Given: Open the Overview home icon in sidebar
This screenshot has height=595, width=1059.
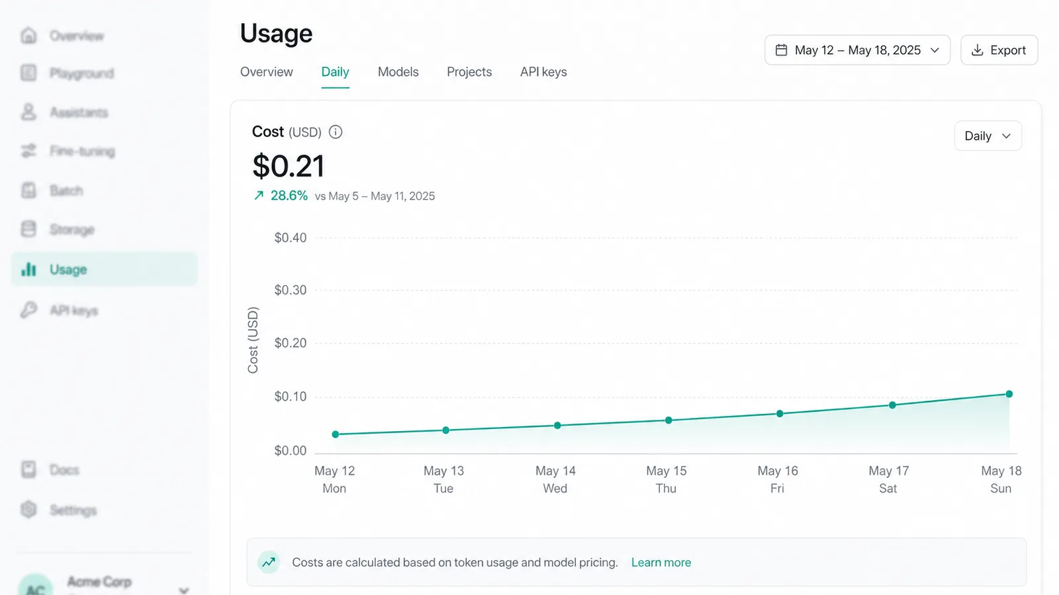Looking at the screenshot, I should (28, 35).
